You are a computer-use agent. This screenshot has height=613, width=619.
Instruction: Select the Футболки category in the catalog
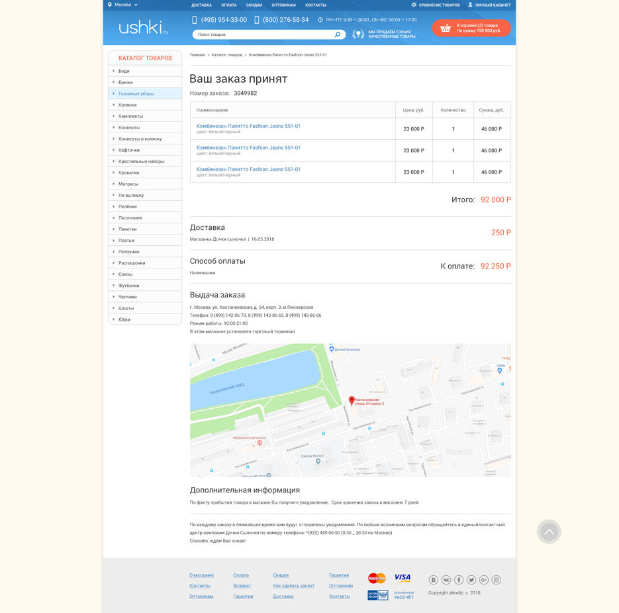coord(145,286)
